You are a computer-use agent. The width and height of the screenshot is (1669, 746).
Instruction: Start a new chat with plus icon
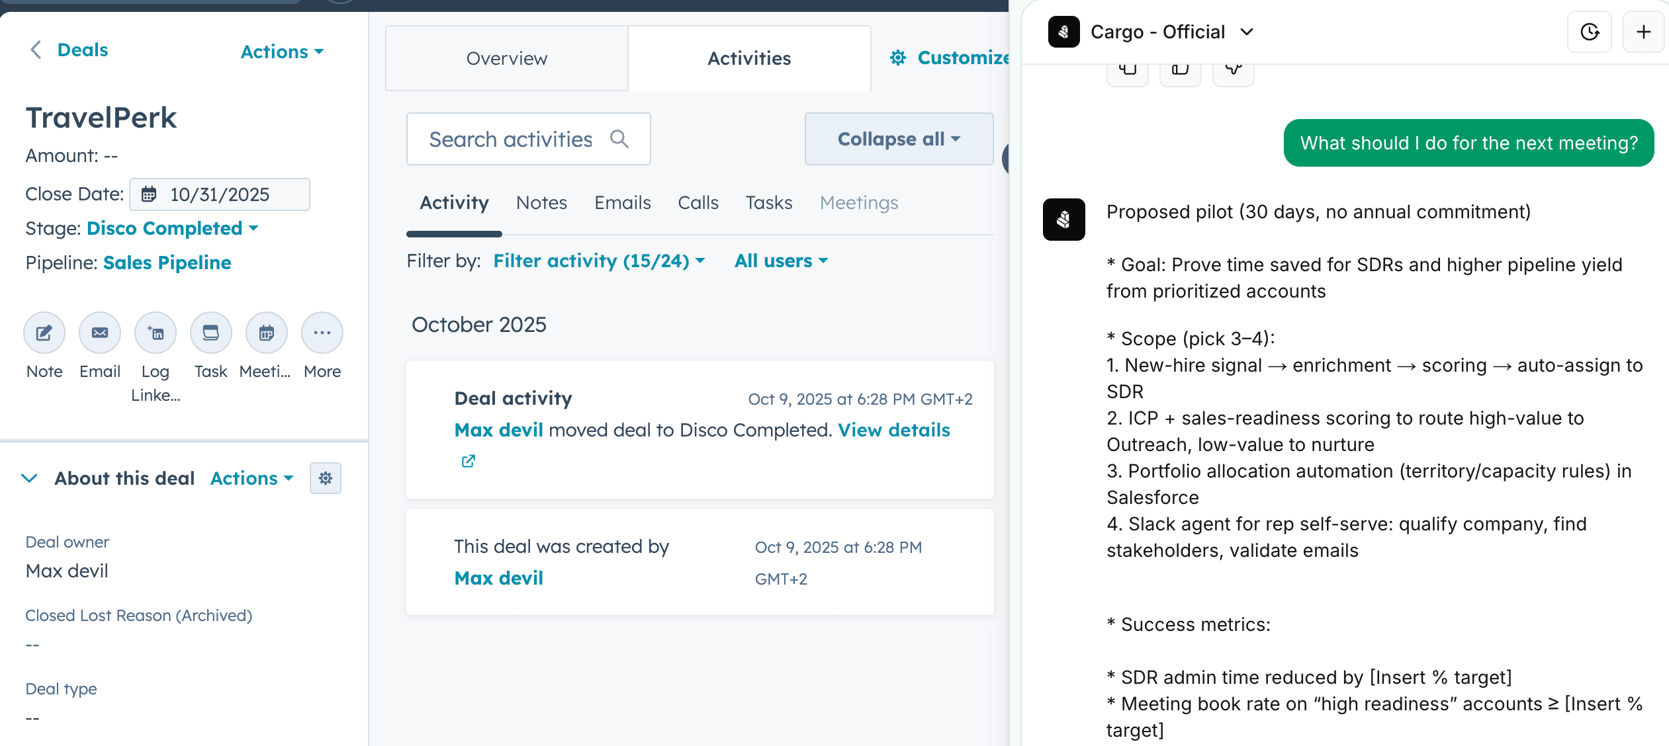[x=1644, y=32]
